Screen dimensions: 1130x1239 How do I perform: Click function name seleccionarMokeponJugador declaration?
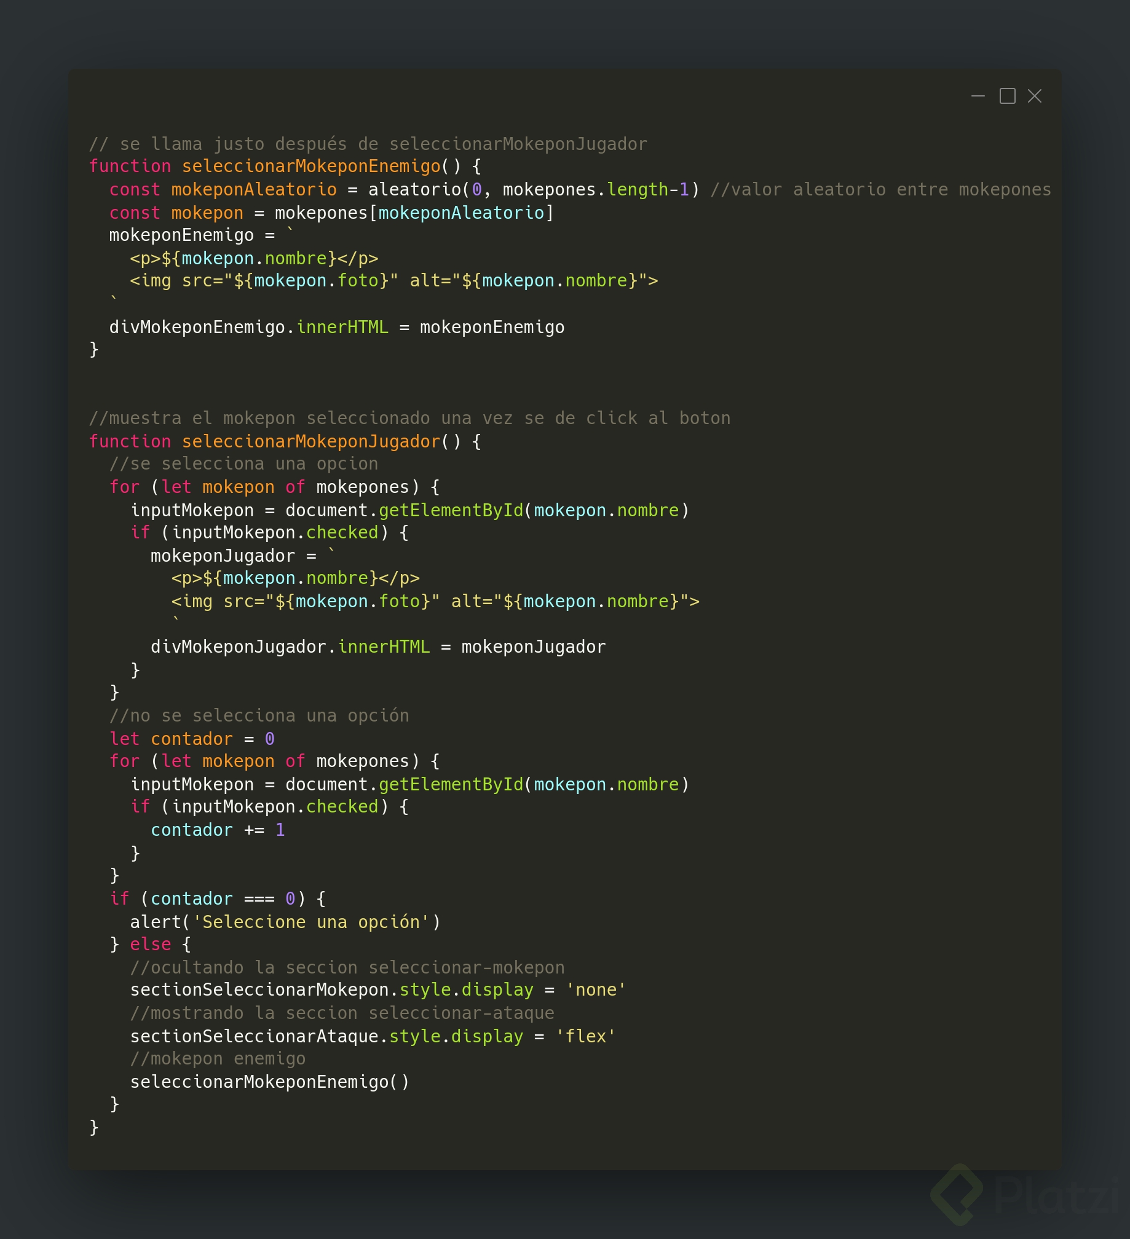pos(311,441)
